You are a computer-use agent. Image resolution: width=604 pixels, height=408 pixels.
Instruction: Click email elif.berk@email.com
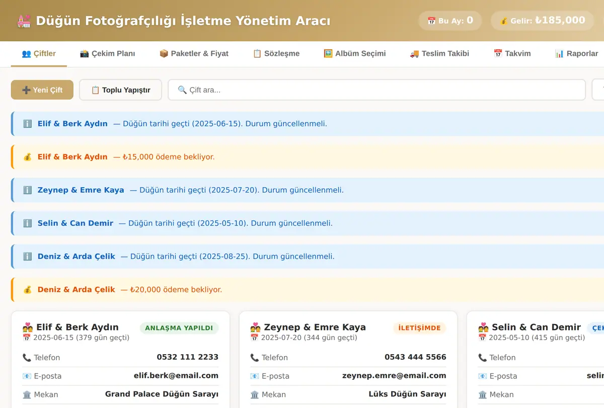(x=176, y=376)
